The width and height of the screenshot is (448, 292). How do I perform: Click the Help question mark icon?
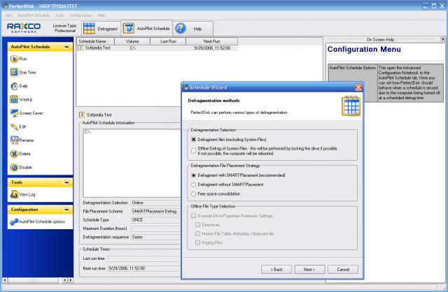click(181, 29)
